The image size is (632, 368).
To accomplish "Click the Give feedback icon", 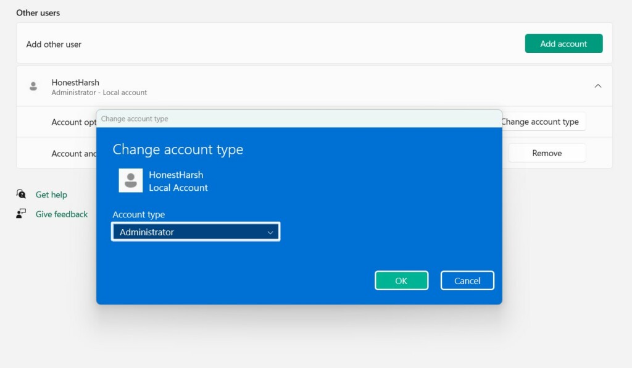I will pos(22,214).
